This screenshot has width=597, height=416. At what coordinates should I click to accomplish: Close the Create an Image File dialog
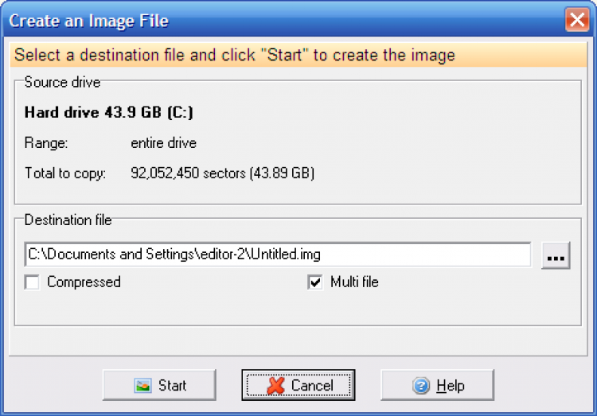[x=577, y=20]
